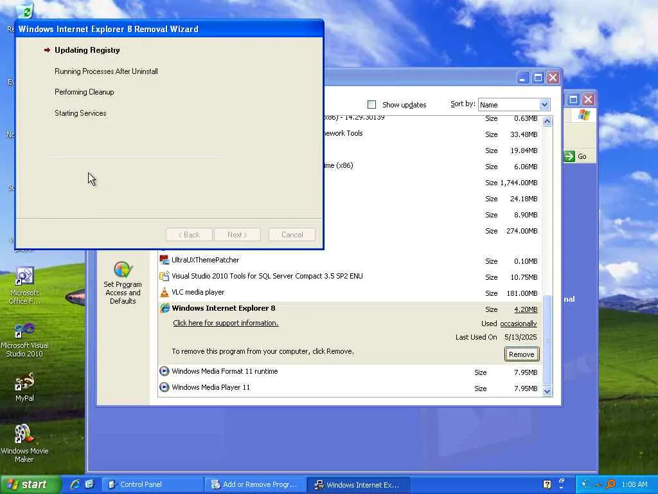This screenshot has width=658, height=494.
Task: Click Back button in Removal Wizard
Action: click(189, 234)
